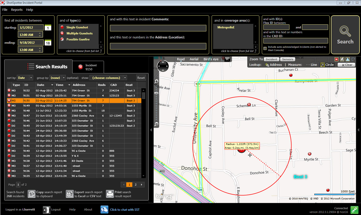This screenshot has height=215, width=361.
Task: Open the chat with SST speech bubble icon
Action: (104, 209)
